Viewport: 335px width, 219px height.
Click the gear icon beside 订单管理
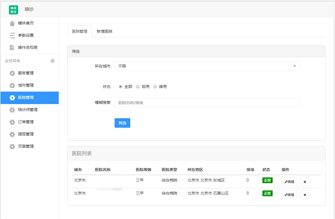pyautogui.click(x=12, y=122)
